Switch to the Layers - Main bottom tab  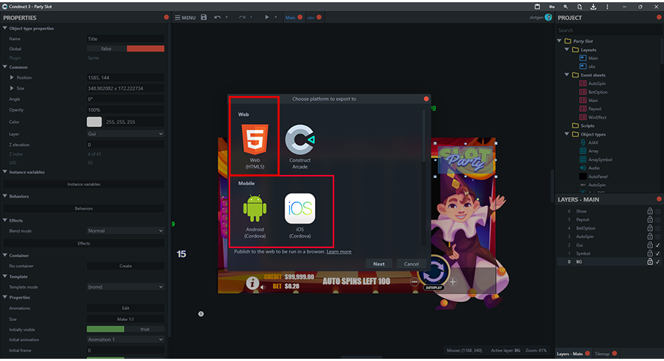[570, 354]
